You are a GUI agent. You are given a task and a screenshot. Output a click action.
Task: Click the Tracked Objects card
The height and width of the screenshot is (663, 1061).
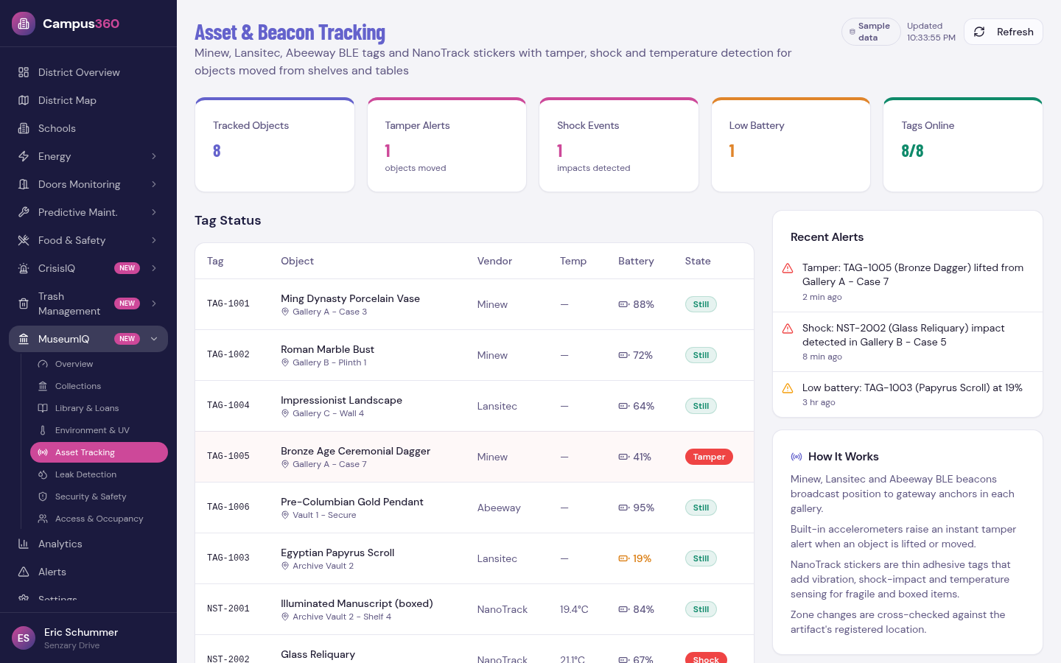tap(275, 145)
